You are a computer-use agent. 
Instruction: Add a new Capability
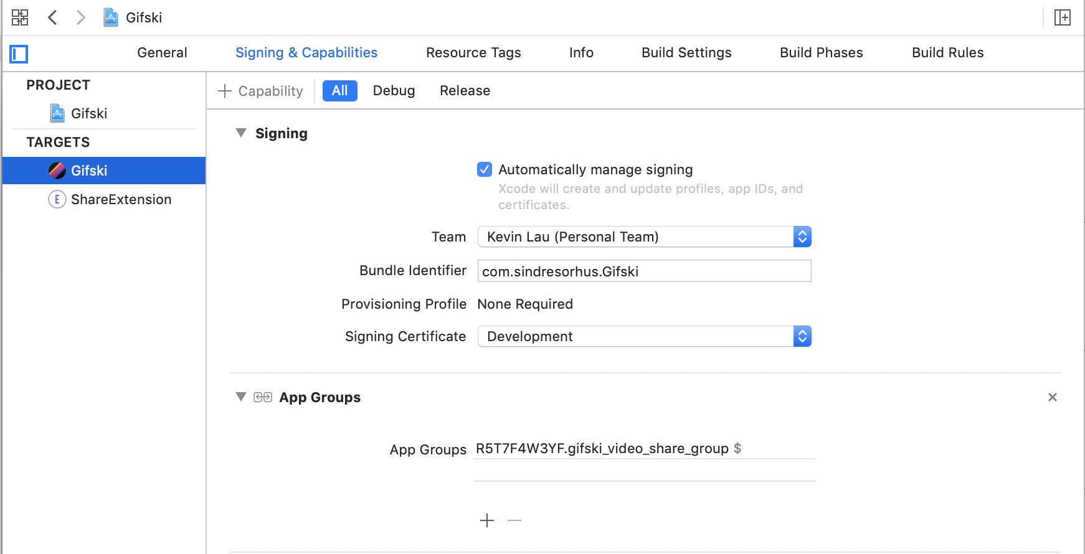(x=260, y=91)
